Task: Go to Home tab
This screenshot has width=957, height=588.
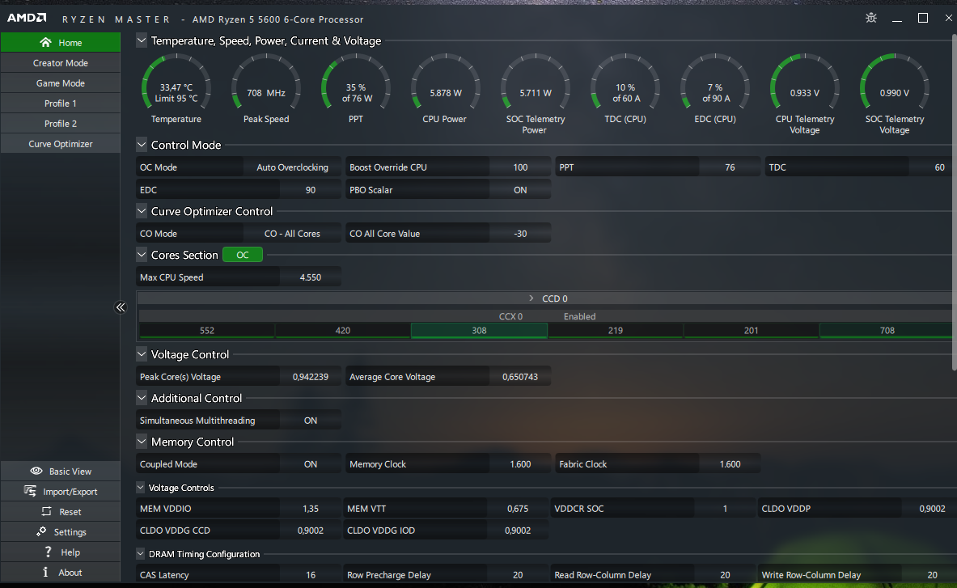Action: click(61, 43)
